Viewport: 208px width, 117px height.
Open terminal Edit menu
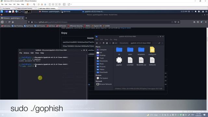click(32, 53)
